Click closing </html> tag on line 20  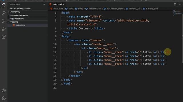(66, 84)
